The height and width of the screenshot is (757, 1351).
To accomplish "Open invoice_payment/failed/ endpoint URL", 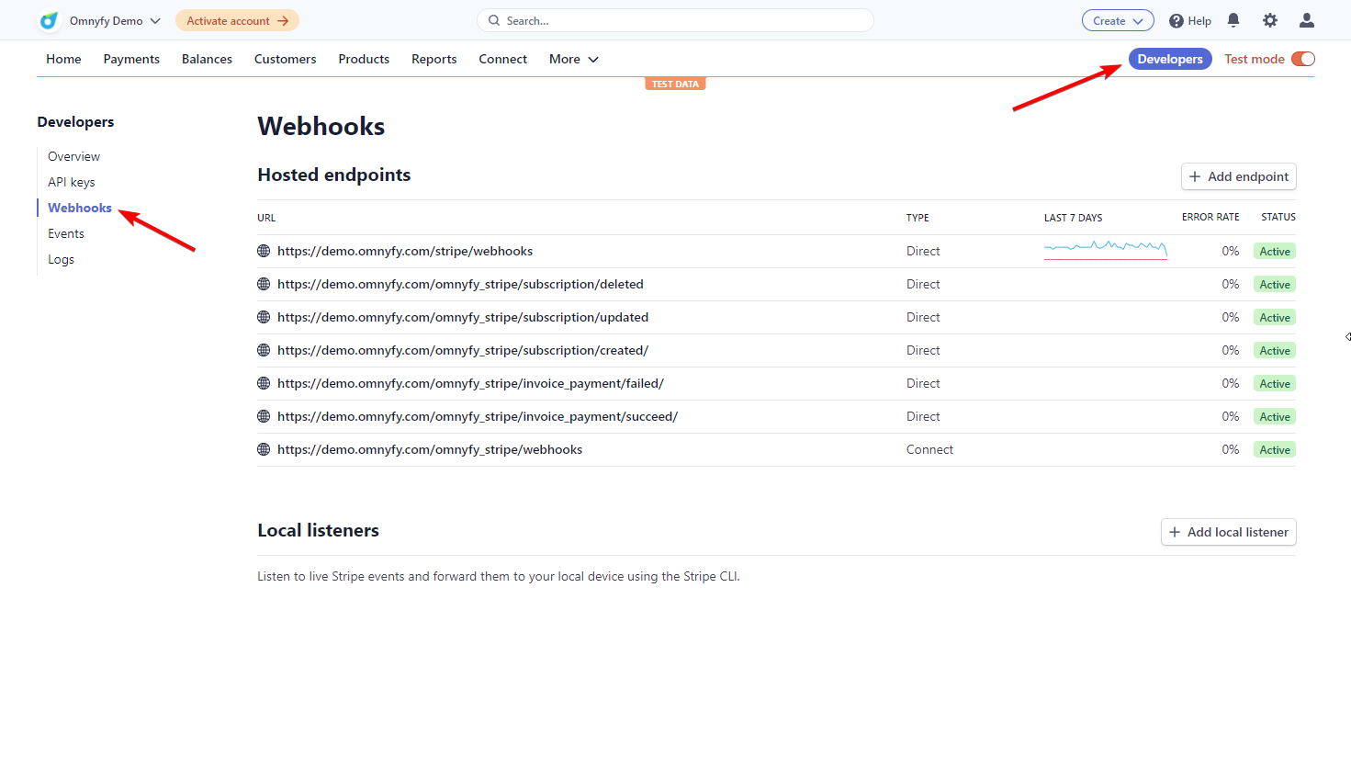I will 470,383.
